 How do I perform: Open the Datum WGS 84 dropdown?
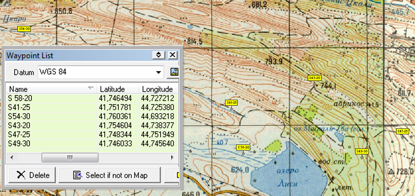click(158, 72)
